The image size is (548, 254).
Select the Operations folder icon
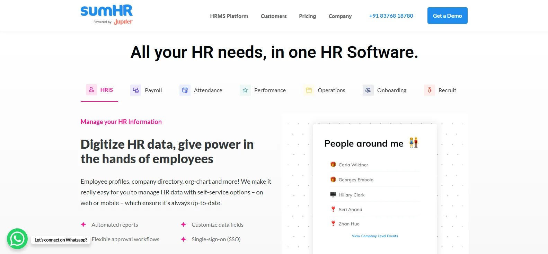(x=309, y=90)
